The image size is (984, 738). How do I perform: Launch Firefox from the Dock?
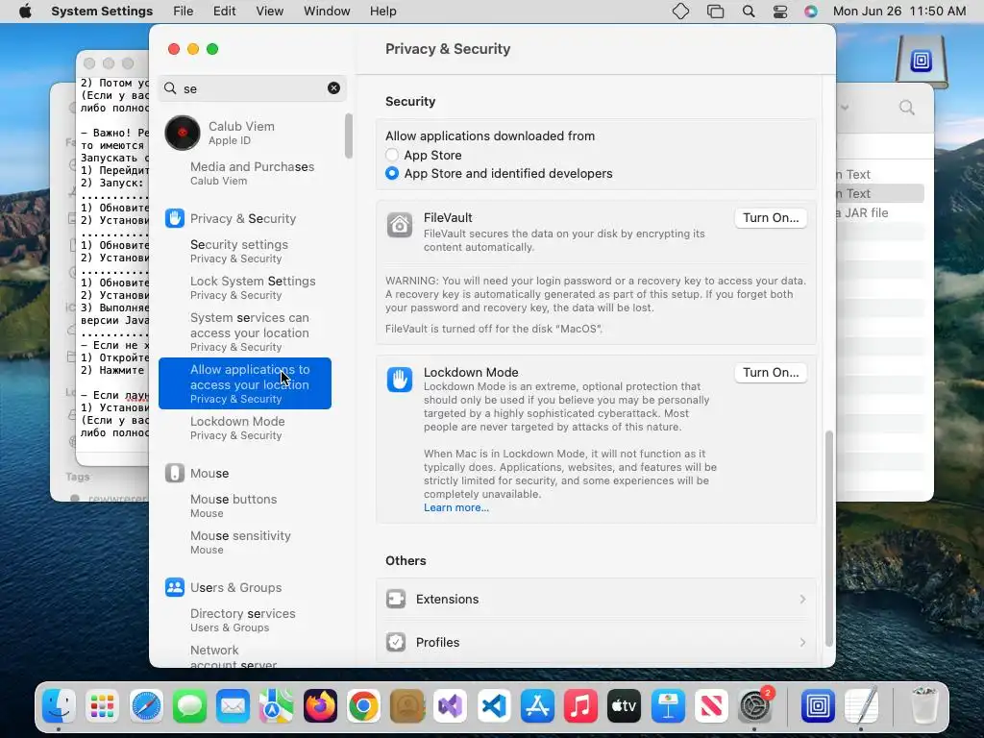320,706
